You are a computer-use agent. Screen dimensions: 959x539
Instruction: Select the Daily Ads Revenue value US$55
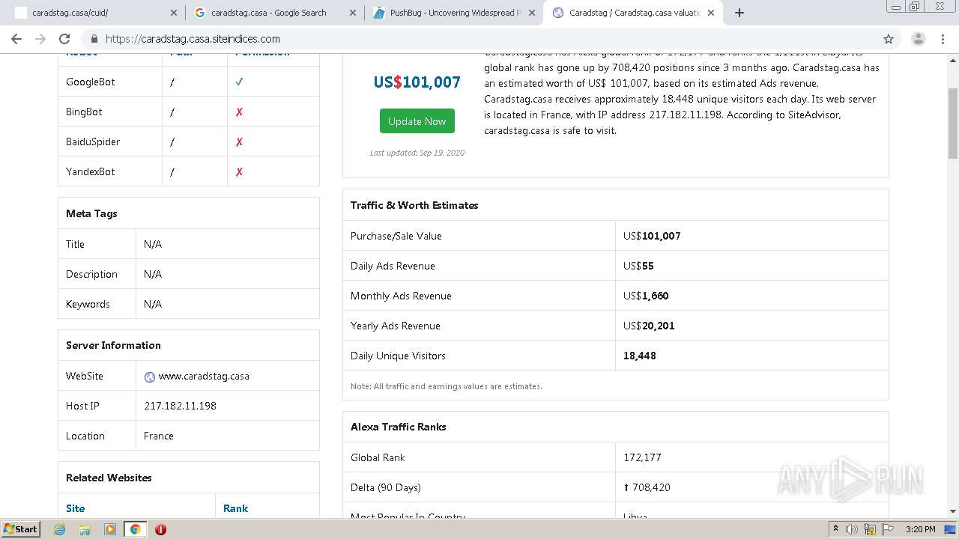click(x=638, y=266)
